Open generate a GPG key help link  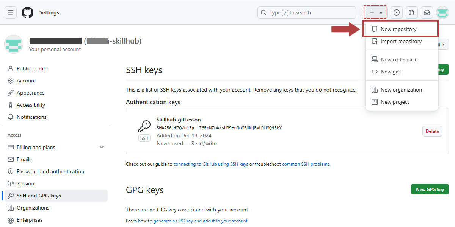pyautogui.click(x=200, y=221)
